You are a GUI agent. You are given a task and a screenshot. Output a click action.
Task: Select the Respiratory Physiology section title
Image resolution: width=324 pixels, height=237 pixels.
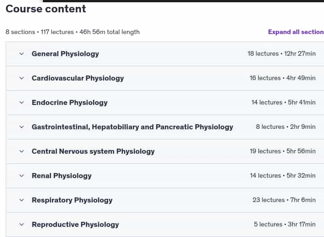pyautogui.click(x=72, y=200)
